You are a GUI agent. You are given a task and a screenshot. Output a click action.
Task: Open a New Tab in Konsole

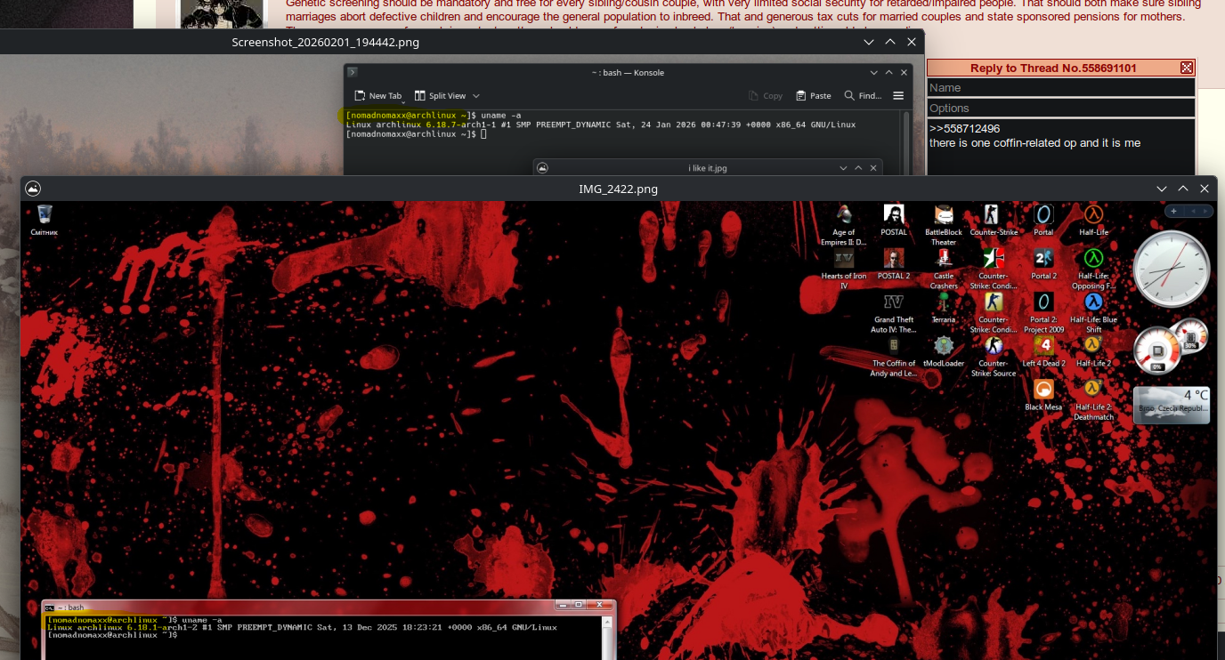[x=378, y=95]
